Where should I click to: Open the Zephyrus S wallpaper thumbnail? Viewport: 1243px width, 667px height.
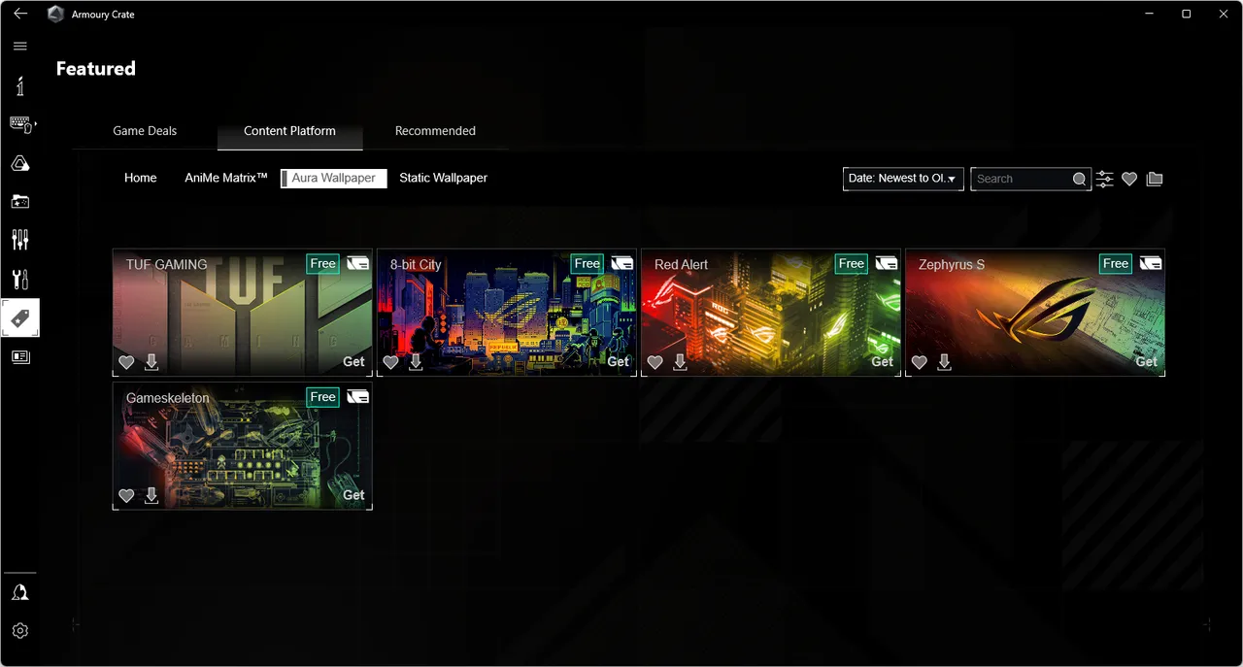(1035, 313)
